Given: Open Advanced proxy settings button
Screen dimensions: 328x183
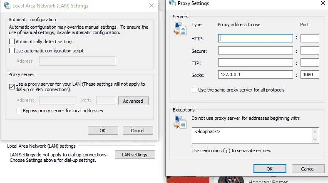Looking at the screenshot, I should pyautogui.click(x=133, y=101).
